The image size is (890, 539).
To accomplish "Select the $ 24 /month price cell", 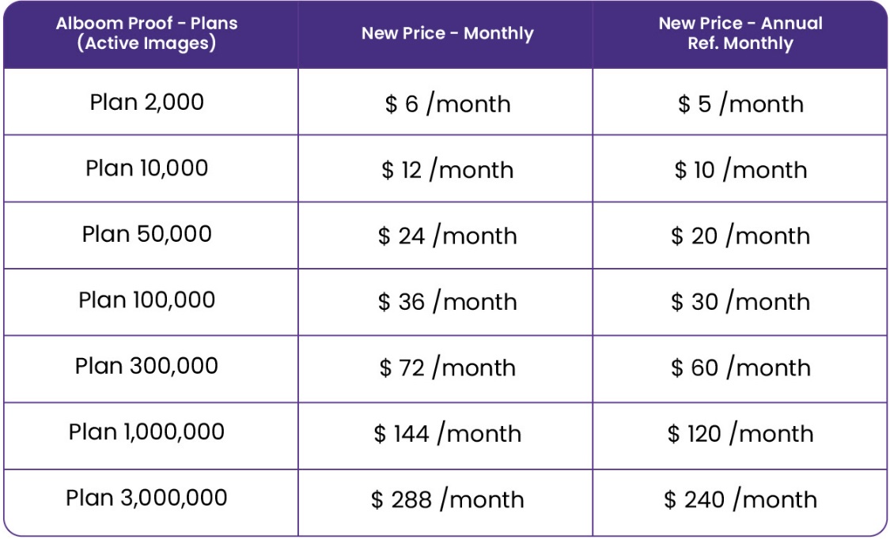I will click(x=447, y=236).
